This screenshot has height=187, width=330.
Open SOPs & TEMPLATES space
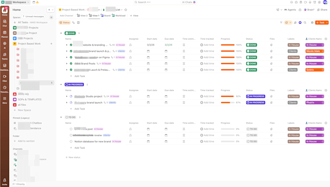pyautogui.click(x=30, y=99)
